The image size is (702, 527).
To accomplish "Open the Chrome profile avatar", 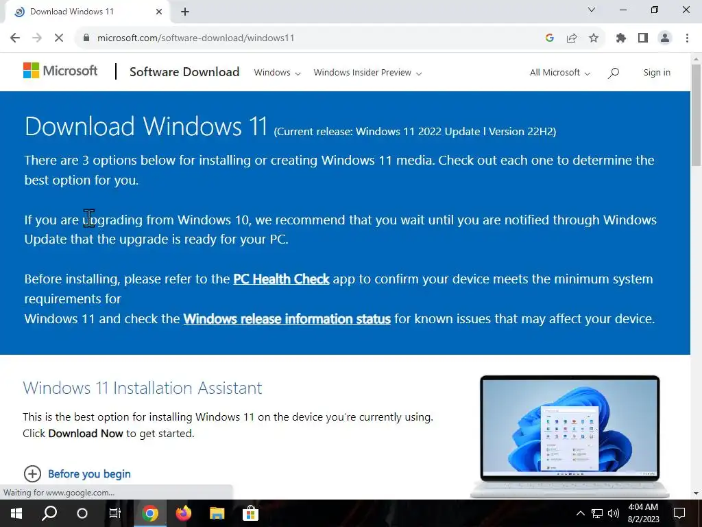I will point(665,38).
